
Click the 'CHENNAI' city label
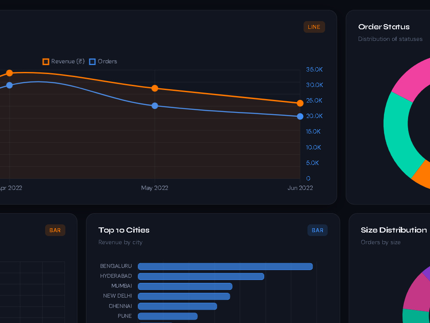point(120,306)
